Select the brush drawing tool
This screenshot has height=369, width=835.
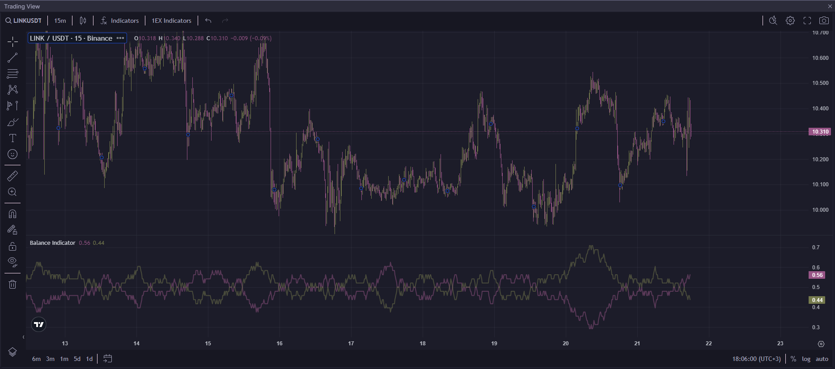pos(13,122)
